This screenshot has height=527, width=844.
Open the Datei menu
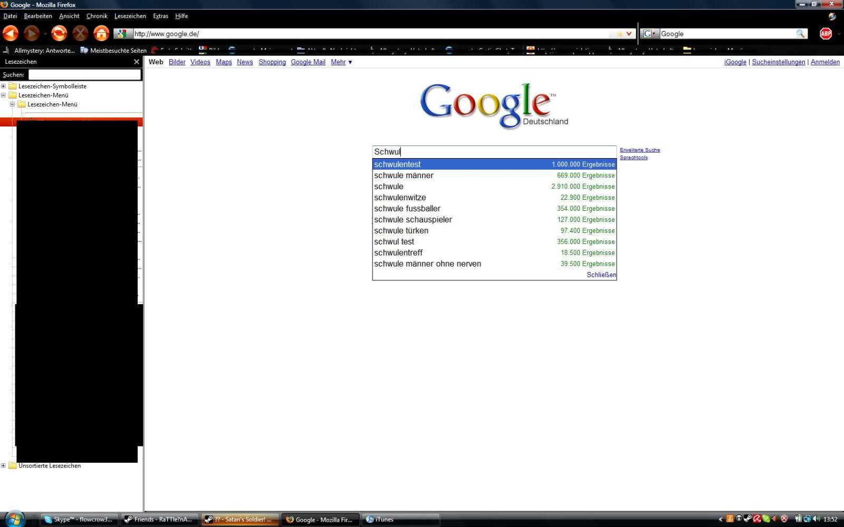click(10, 16)
